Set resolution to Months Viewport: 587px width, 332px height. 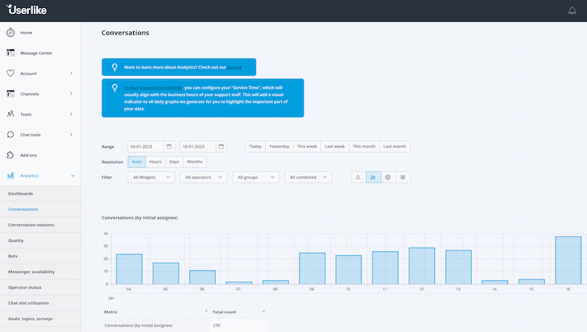pos(195,161)
